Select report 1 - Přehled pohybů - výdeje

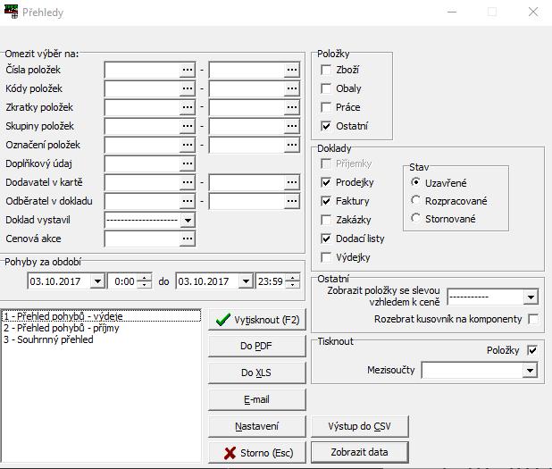pos(101,316)
